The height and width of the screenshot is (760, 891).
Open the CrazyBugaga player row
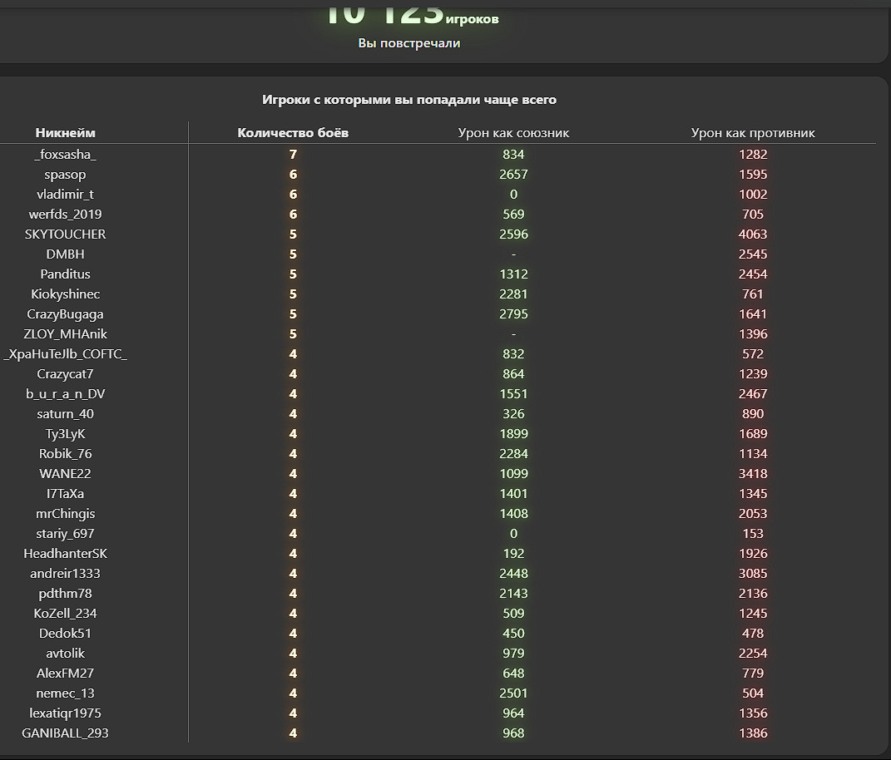pos(65,314)
